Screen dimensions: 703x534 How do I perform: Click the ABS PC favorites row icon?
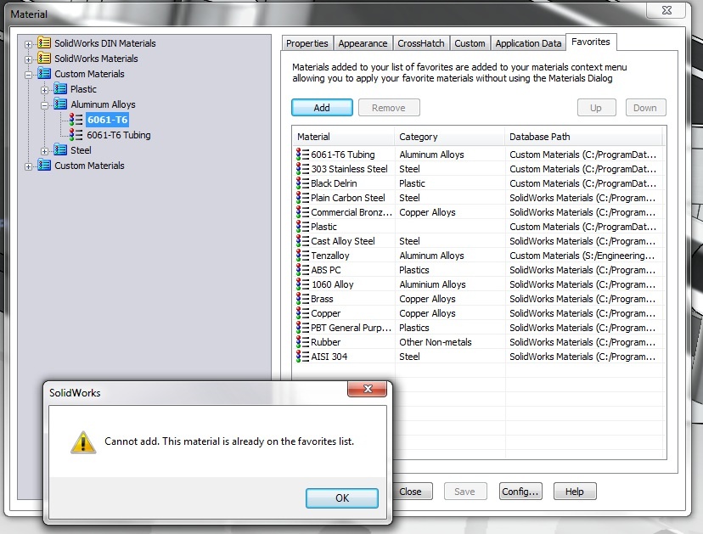[x=302, y=270]
